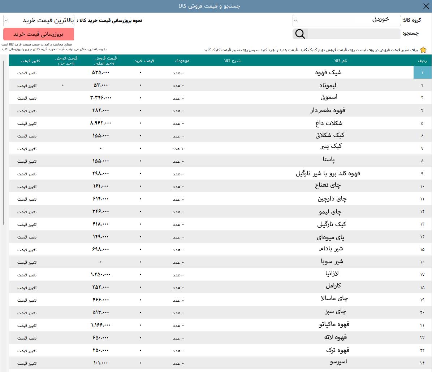This screenshot has height=372, width=432.
Task: Select the product name چای لیمو
Action: (330, 211)
